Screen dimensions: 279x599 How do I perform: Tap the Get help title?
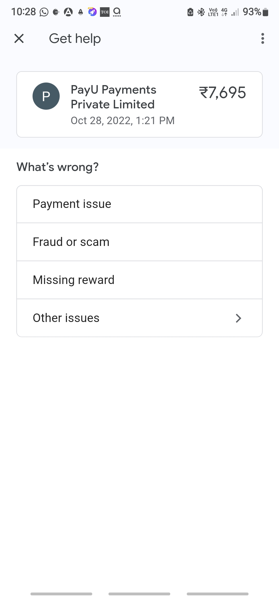tap(75, 39)
